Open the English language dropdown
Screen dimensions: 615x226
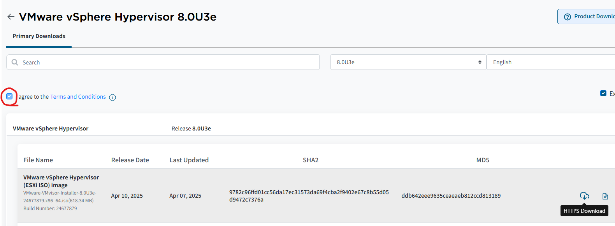pyautogui.click(x=551, y=62)
